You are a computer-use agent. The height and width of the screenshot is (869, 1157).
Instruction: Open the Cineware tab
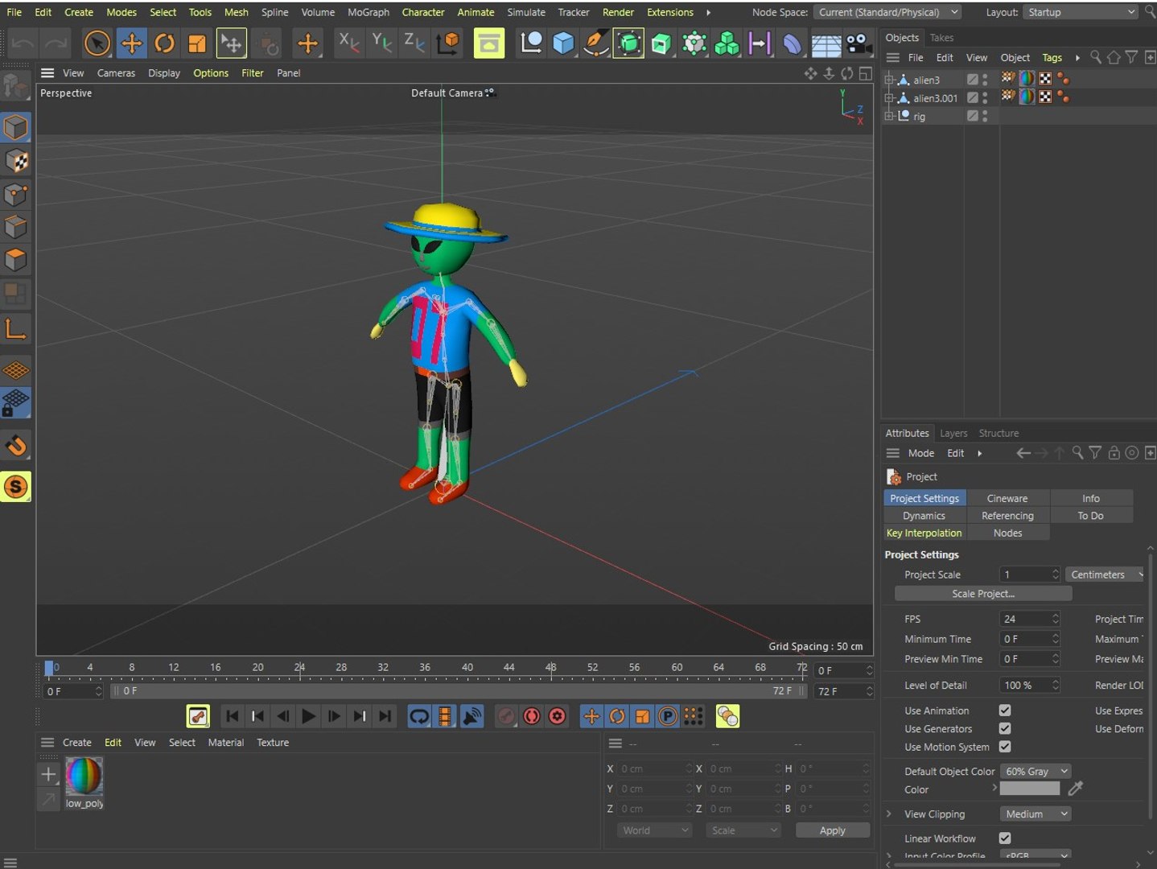tap(1007, 498)
